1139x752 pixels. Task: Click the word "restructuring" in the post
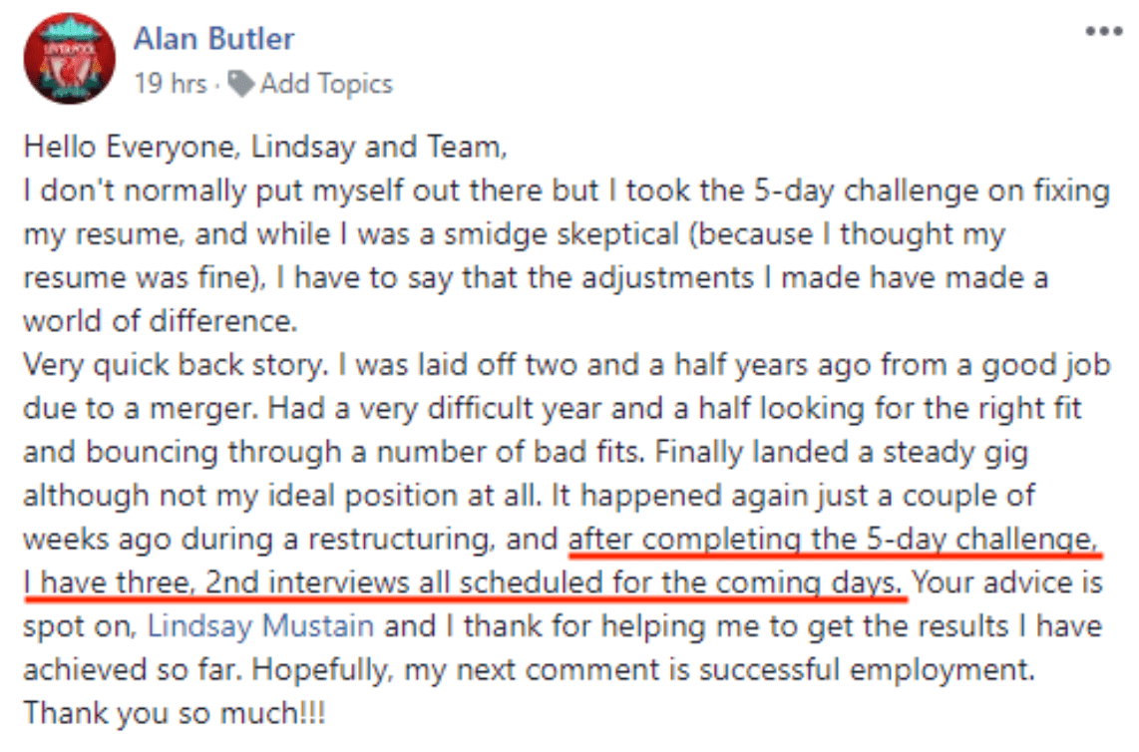(417, 540)
